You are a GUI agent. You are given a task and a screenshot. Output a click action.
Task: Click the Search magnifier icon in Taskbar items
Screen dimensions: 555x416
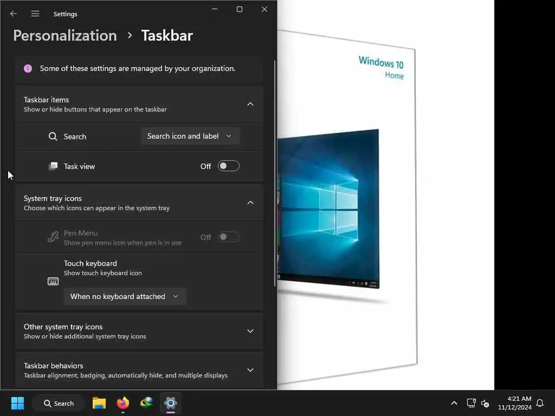coord(53,136)
